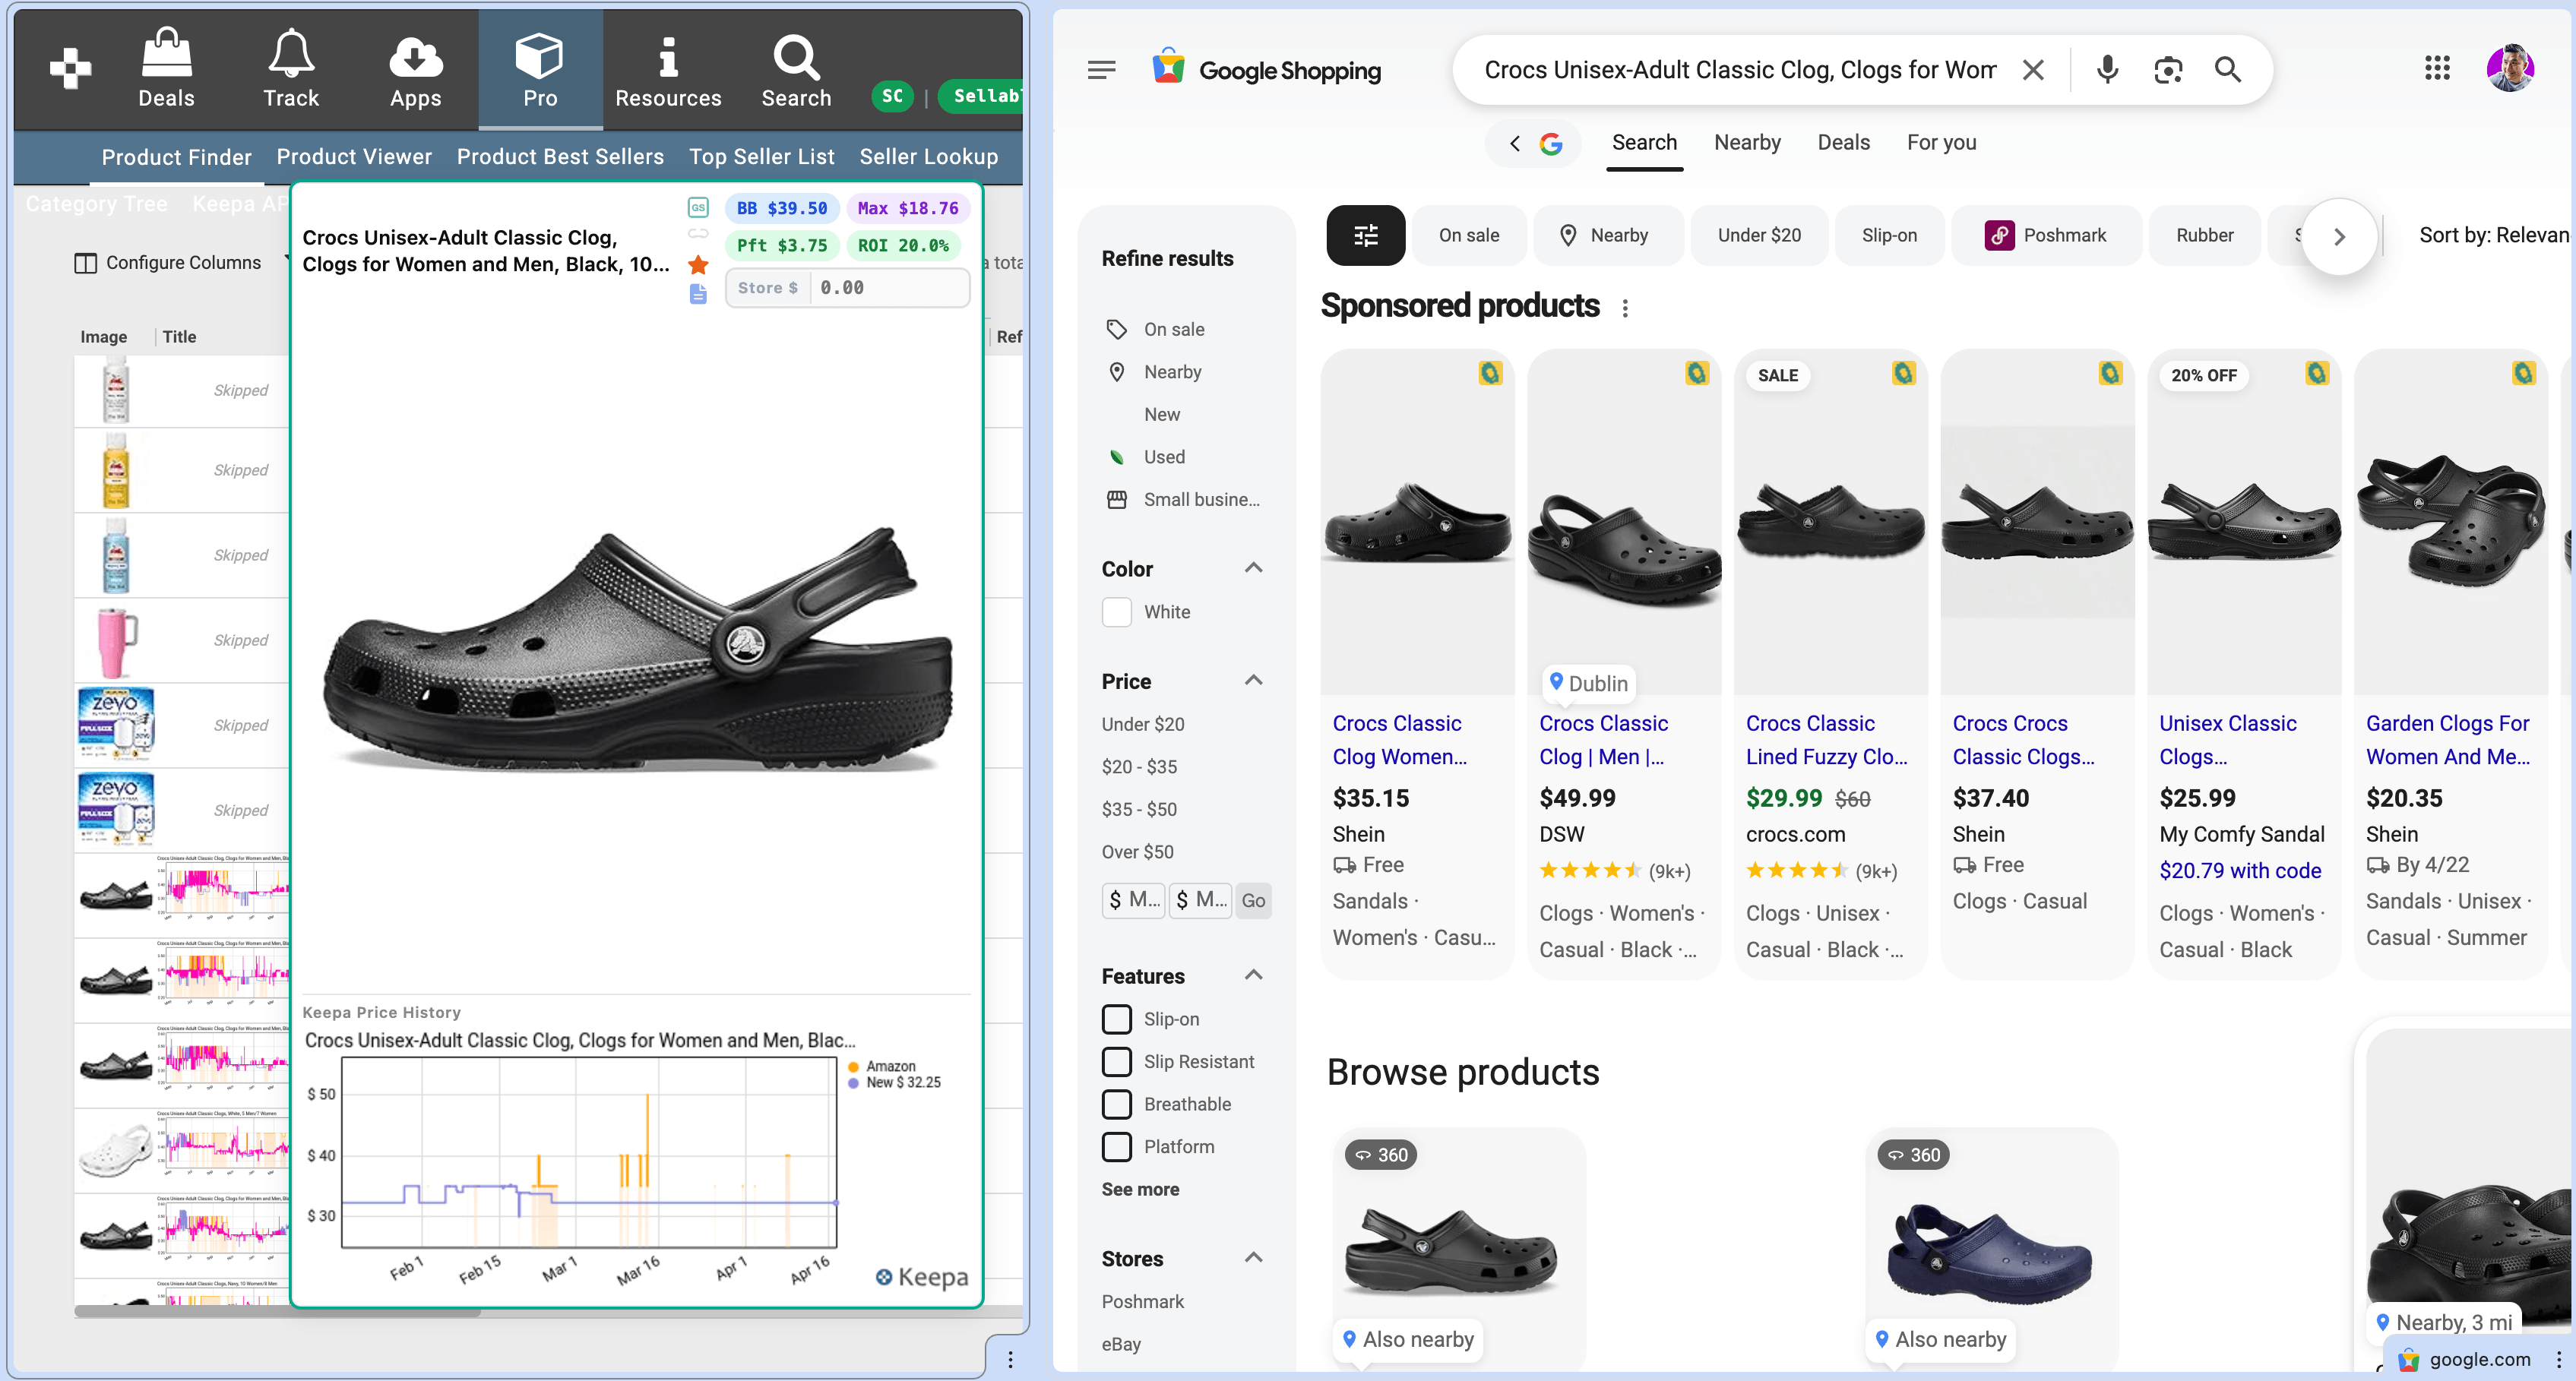Switch to the Product Viewer tab

click(354, 156)
